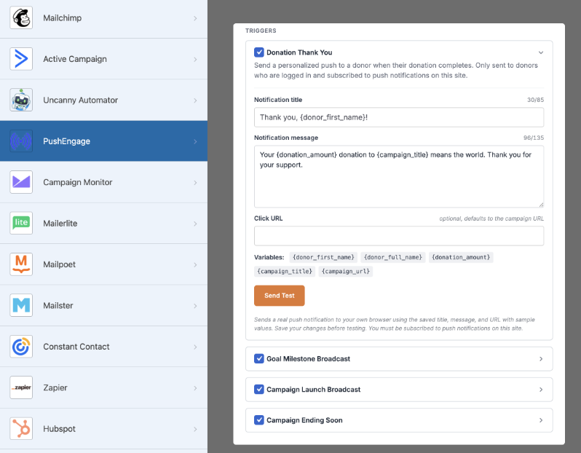This screenshot has height=453, width=581.
Task: Click the Mailerlite green lite icon
Action: click(x=21, y=223)
